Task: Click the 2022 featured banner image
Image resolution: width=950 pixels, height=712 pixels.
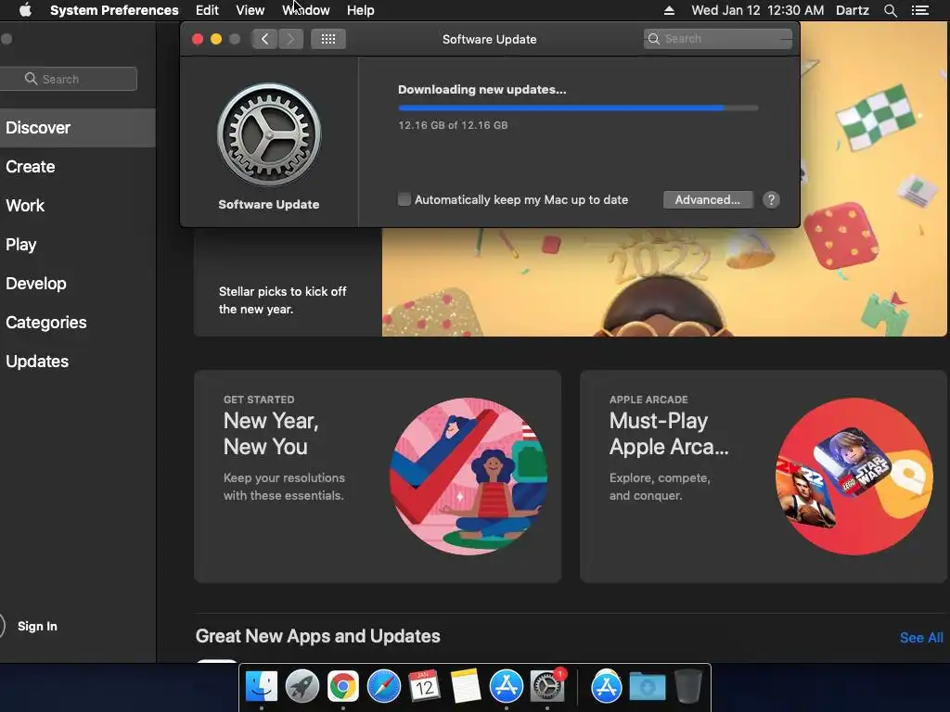Action: (664, 282)
